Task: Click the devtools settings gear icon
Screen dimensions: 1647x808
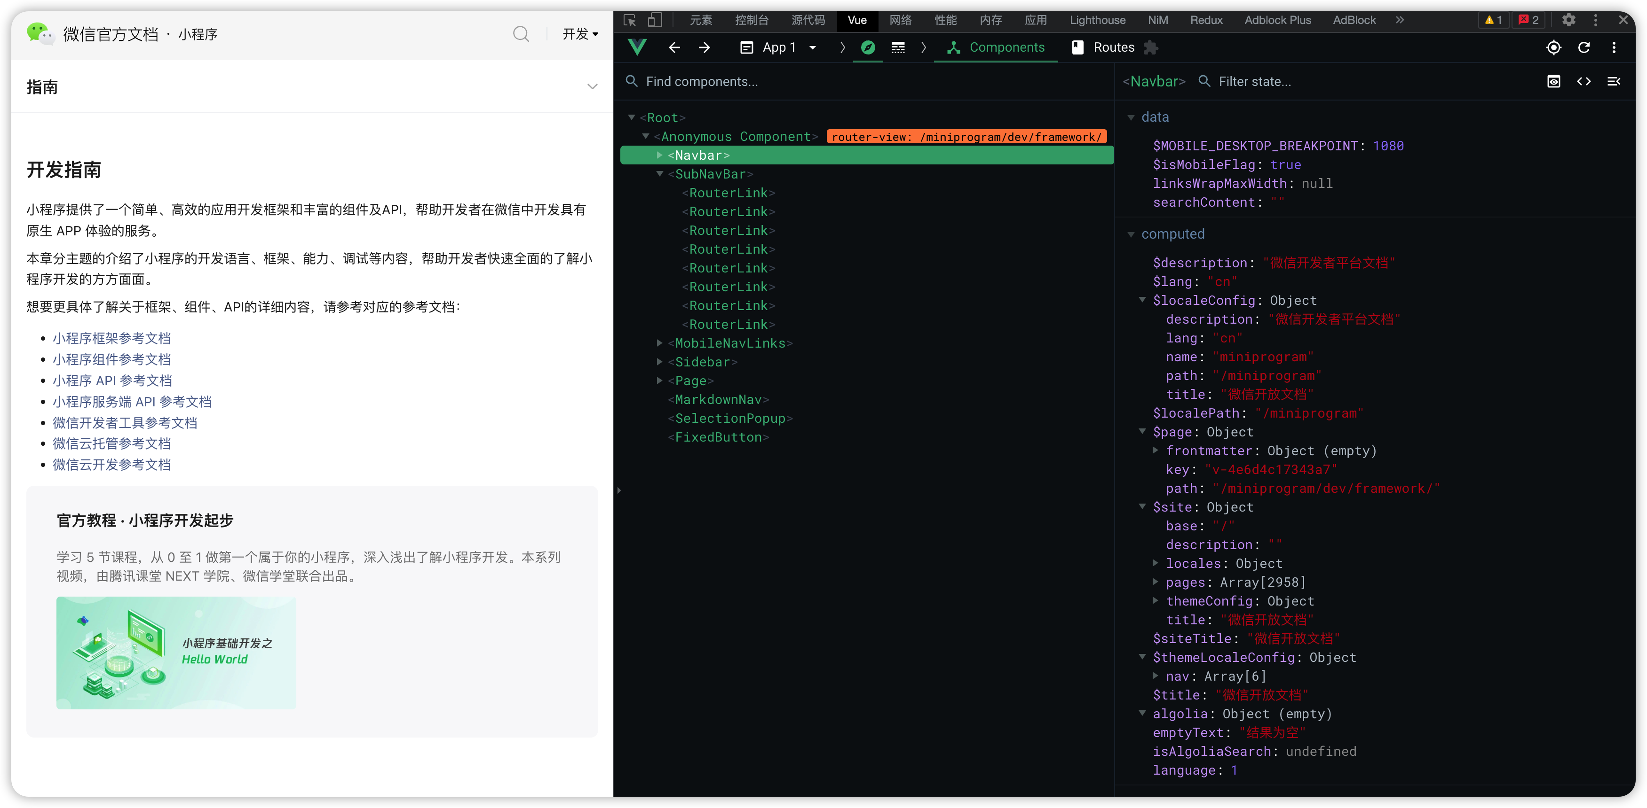Action: click(x=1568, y=20)
